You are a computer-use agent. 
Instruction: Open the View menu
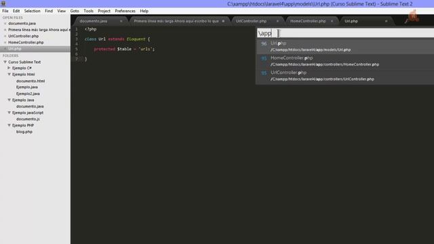(x=62, y=11)
